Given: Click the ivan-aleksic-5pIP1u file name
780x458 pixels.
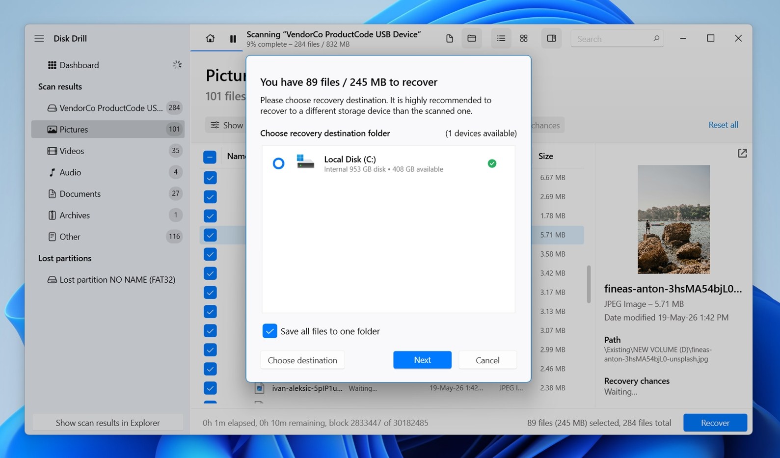Looking at the screenshot, I should [307, 388].
